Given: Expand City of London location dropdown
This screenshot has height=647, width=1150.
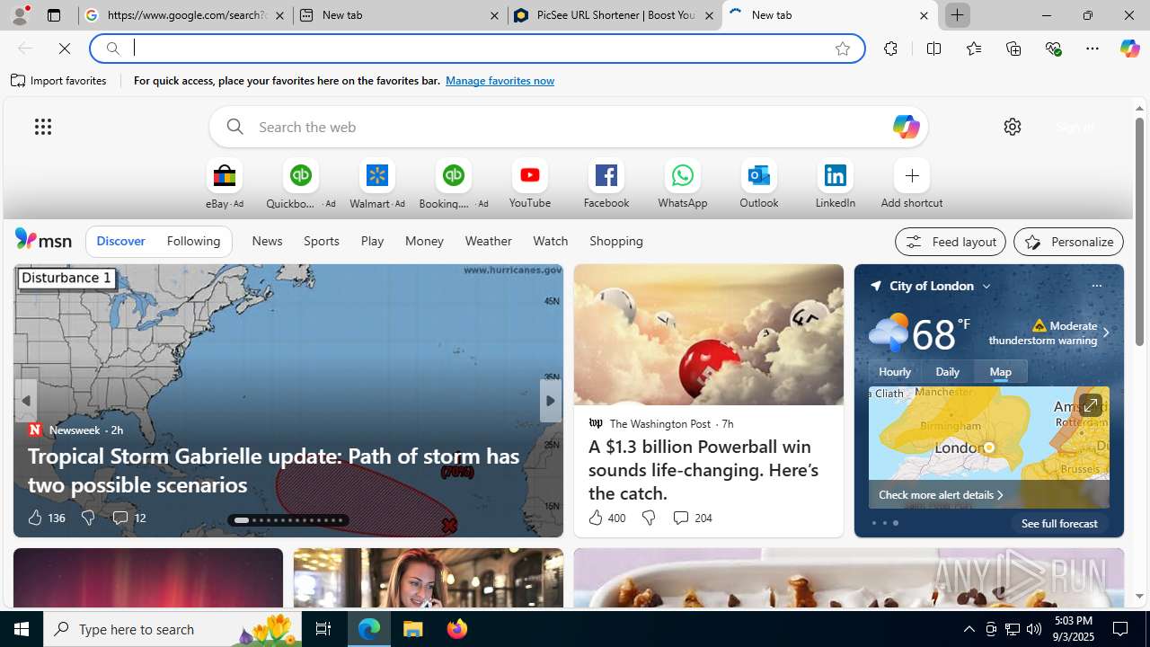Looking at the screenshot, I should (x=986, y=286).
